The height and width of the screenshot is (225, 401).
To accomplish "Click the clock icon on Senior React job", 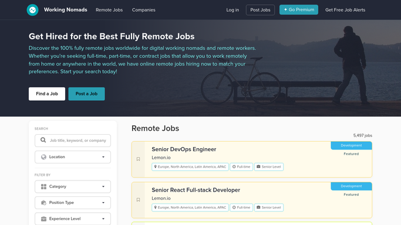I will pos(234,207).
